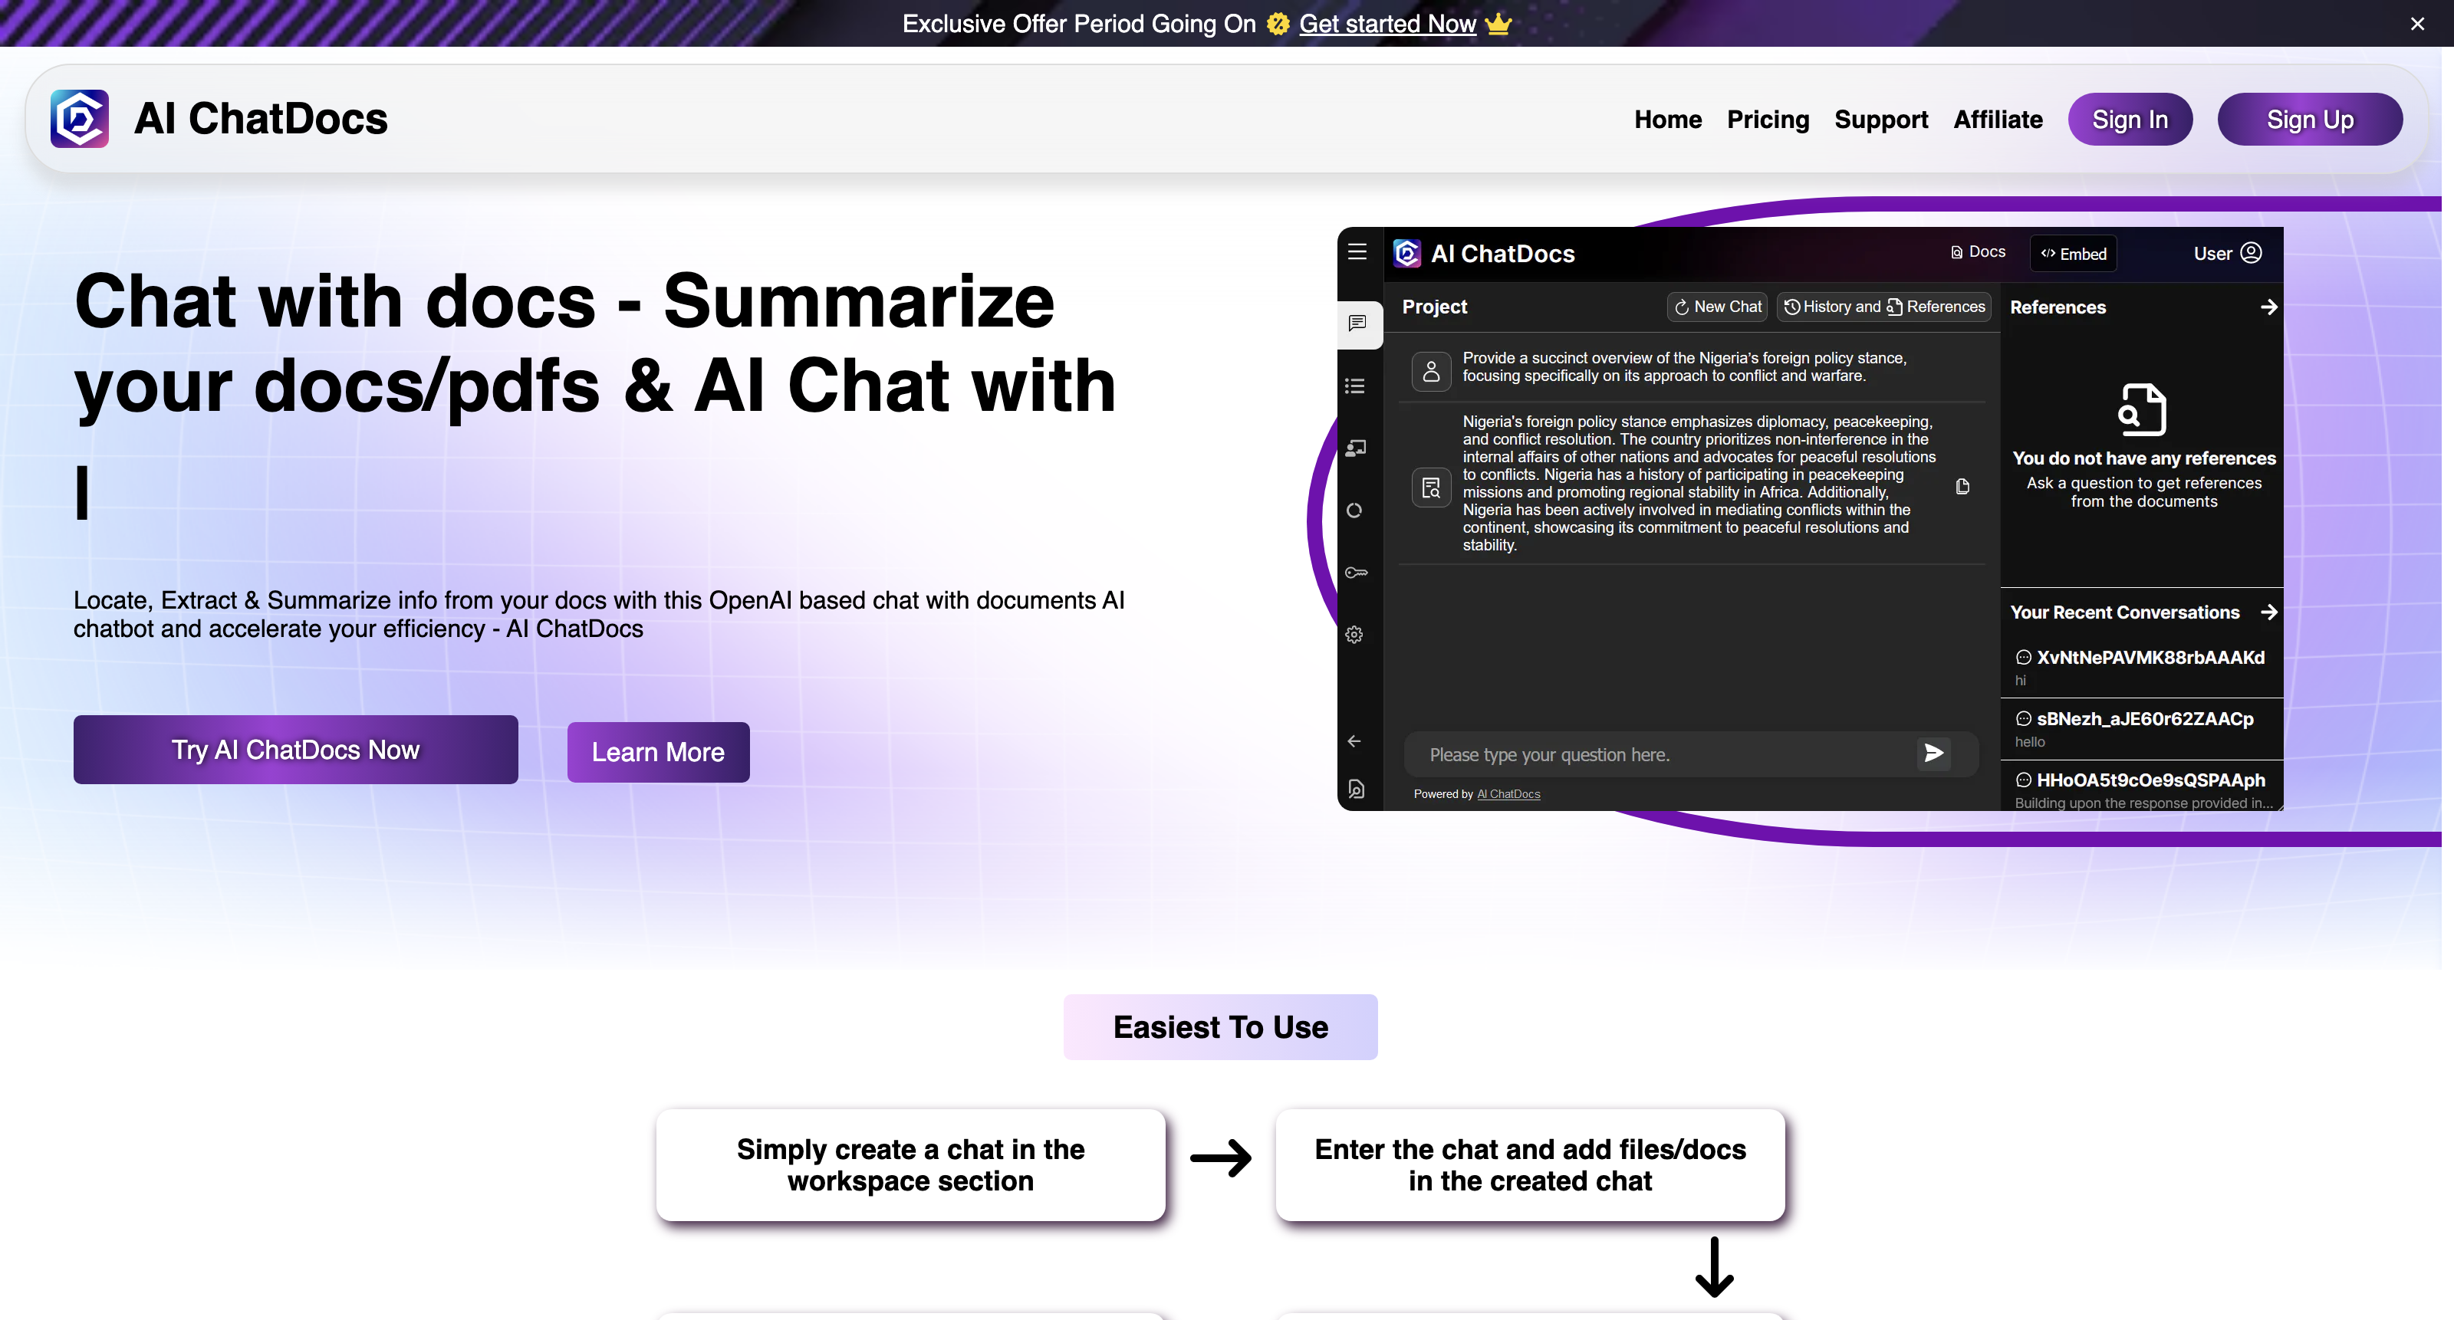Viewport: 2454px width, 1320px height.
Task: Click the Sign In button
Action: [x=2130, y=119]
